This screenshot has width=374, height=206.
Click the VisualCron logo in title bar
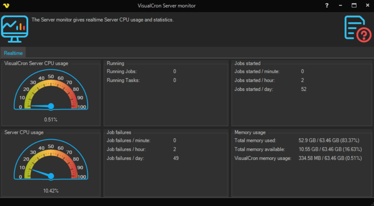6,5
